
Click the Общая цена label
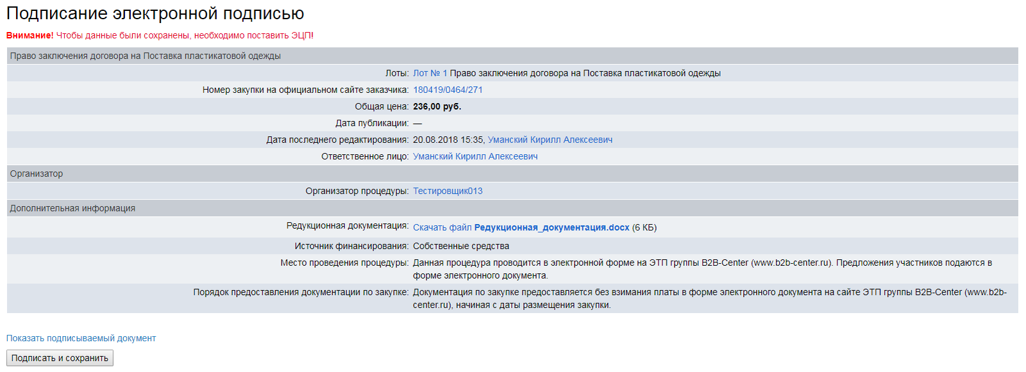point(381,106)
